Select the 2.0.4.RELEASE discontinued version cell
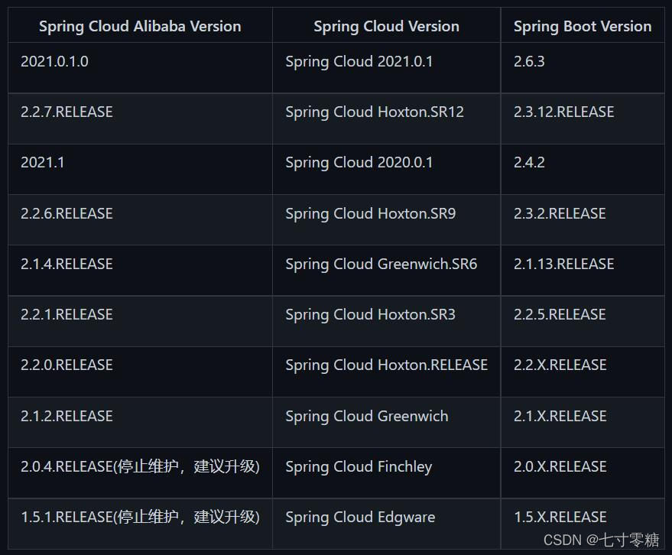 pos(141,467)
